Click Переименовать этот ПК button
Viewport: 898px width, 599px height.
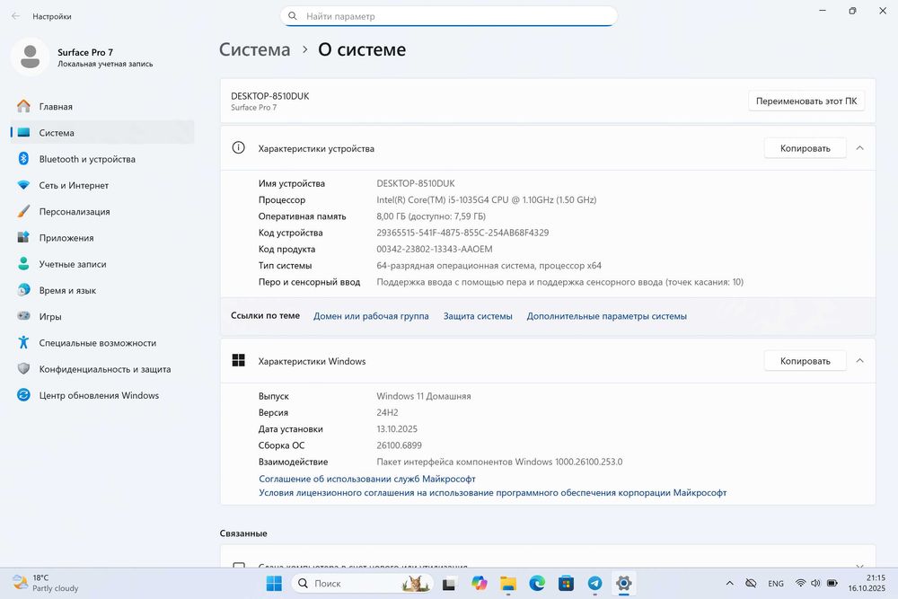(806, 101)
